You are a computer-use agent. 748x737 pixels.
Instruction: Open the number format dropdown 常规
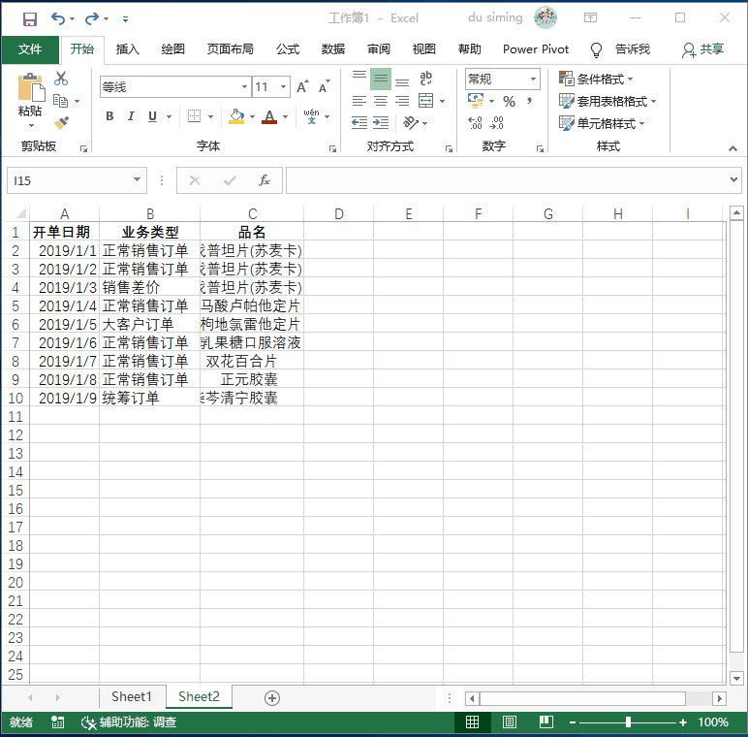pyautogui.click(x=533, y=79)
